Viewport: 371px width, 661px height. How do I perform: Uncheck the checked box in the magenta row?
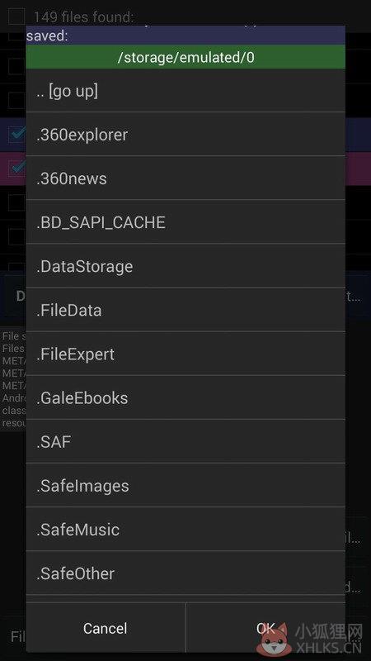(16, 169)
